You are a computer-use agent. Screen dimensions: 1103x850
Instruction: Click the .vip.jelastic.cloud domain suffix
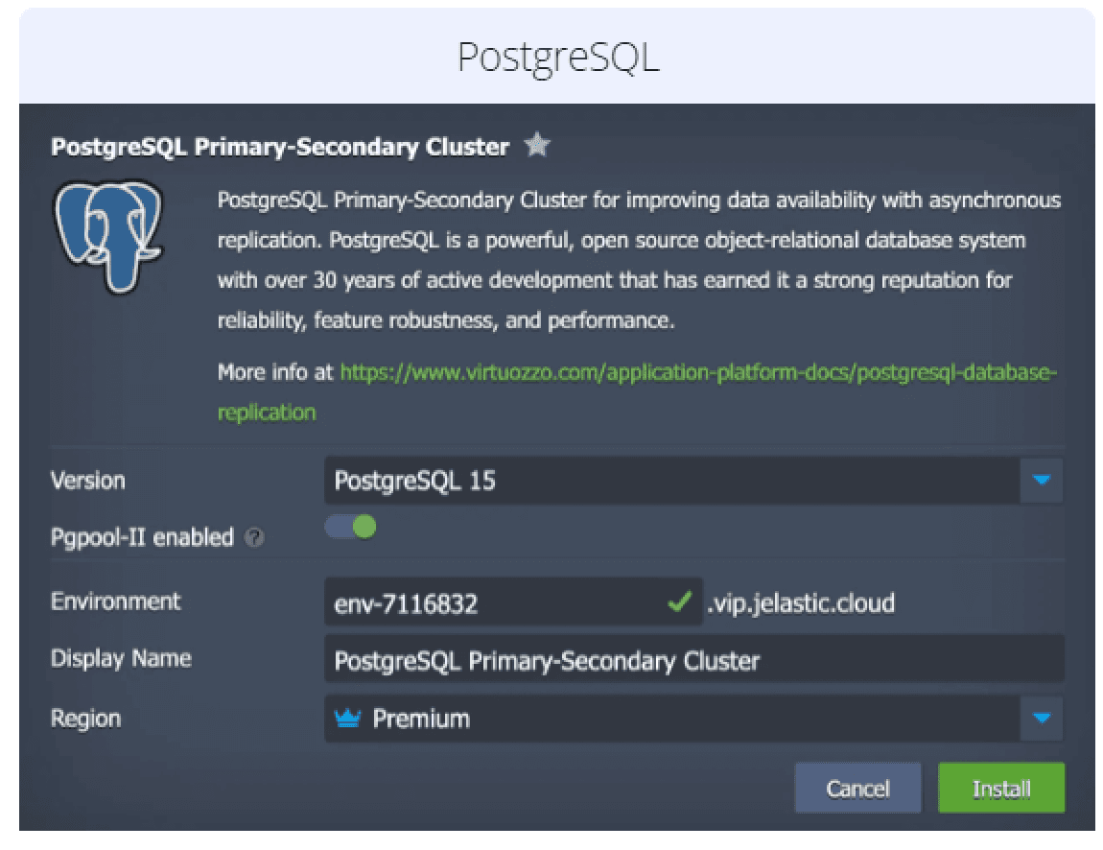[800, 602]
